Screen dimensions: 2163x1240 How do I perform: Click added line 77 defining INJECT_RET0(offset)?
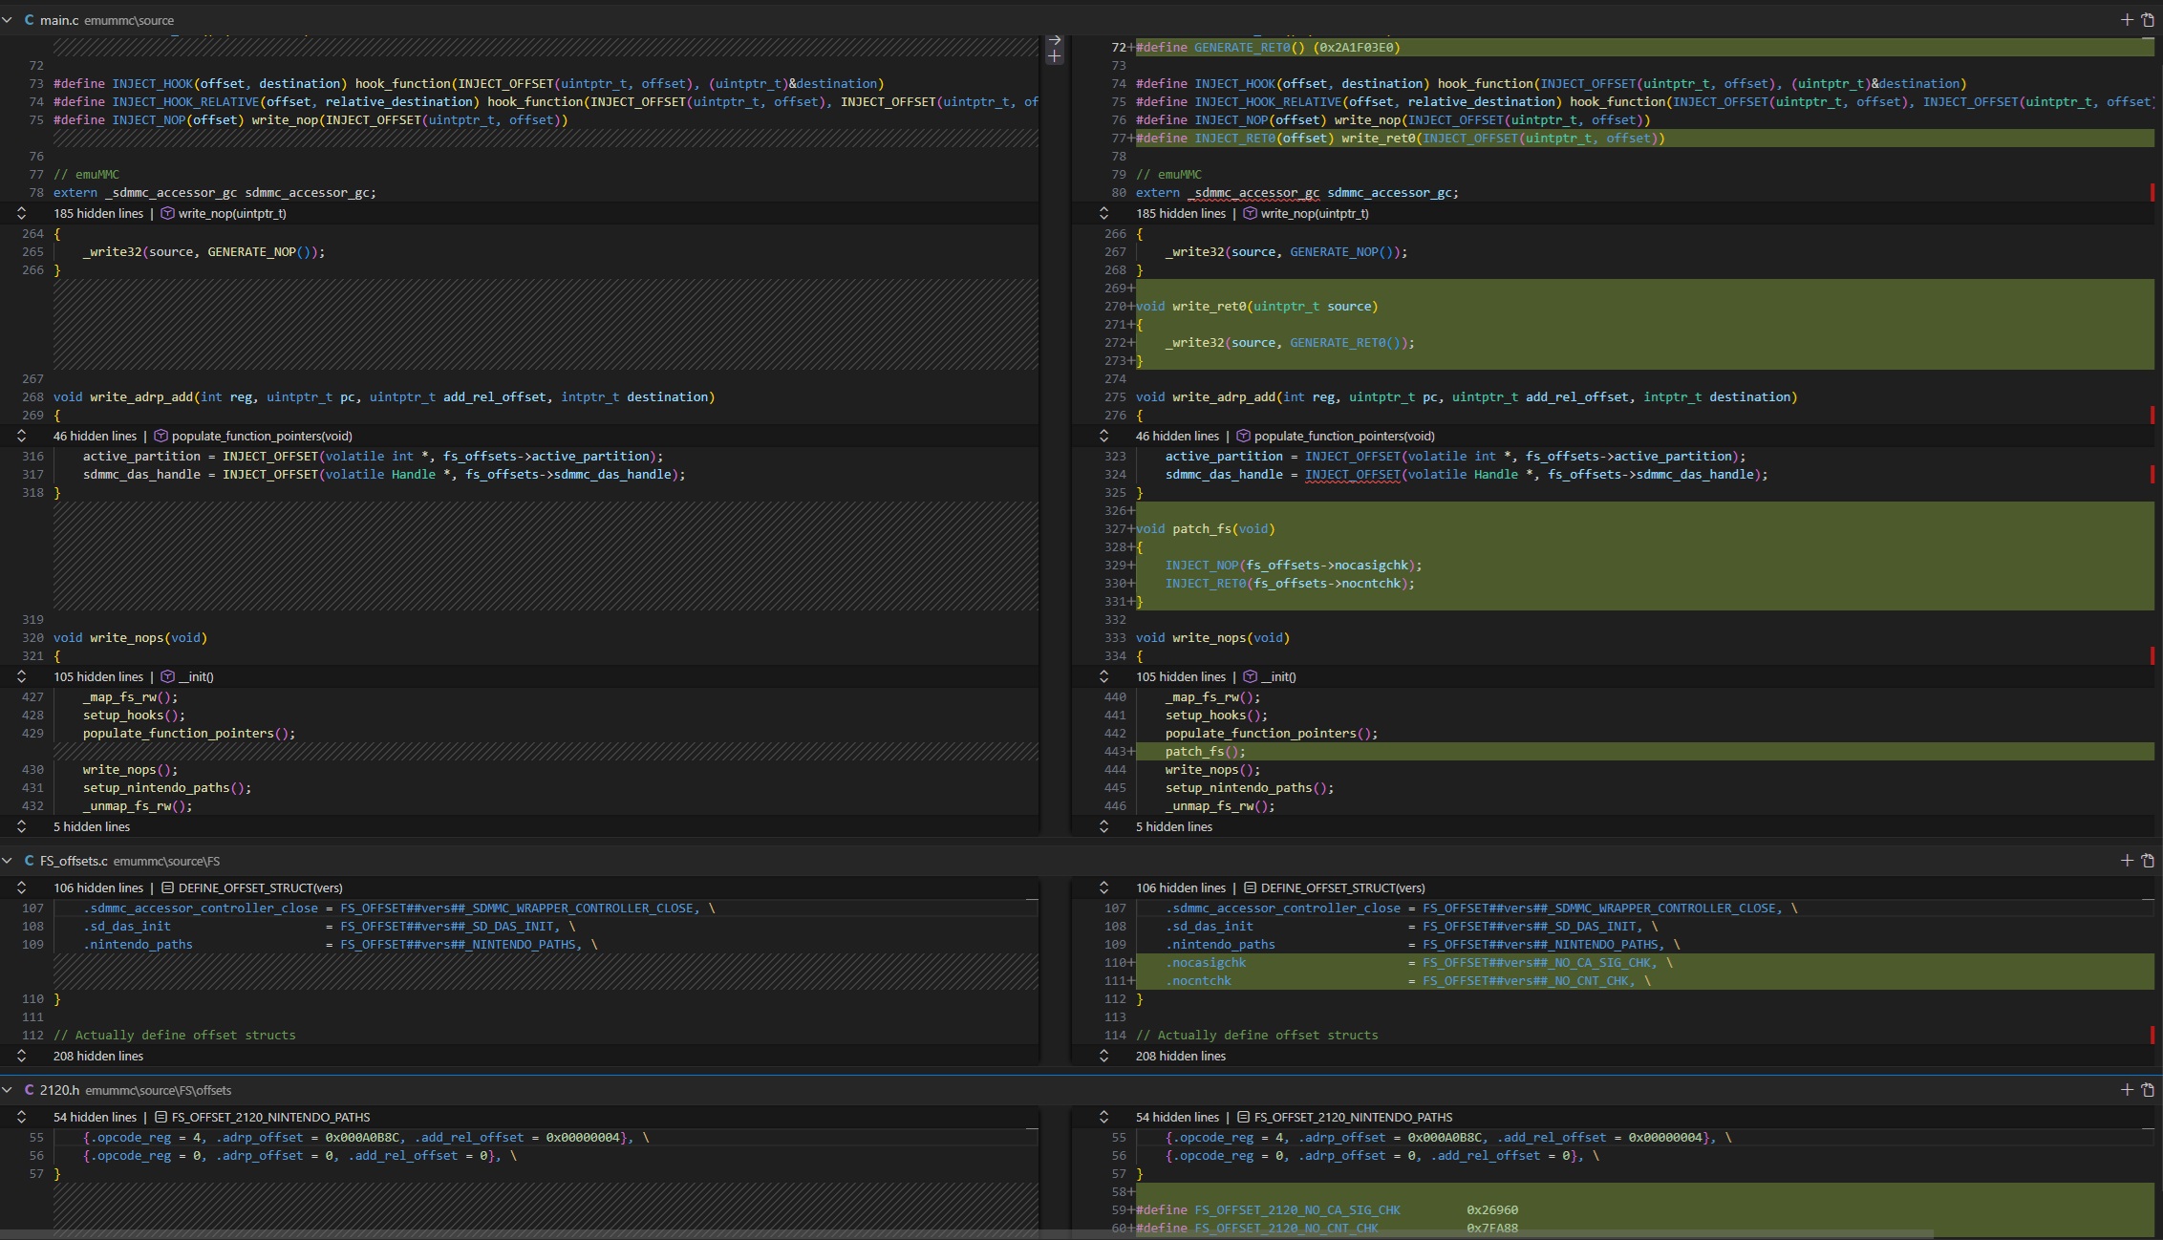tap(1644, 138)
